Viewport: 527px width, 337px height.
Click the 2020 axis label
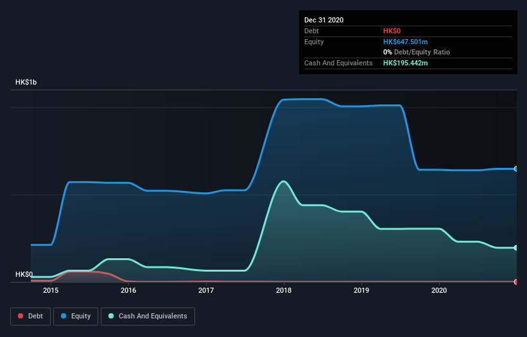[439, 290]
